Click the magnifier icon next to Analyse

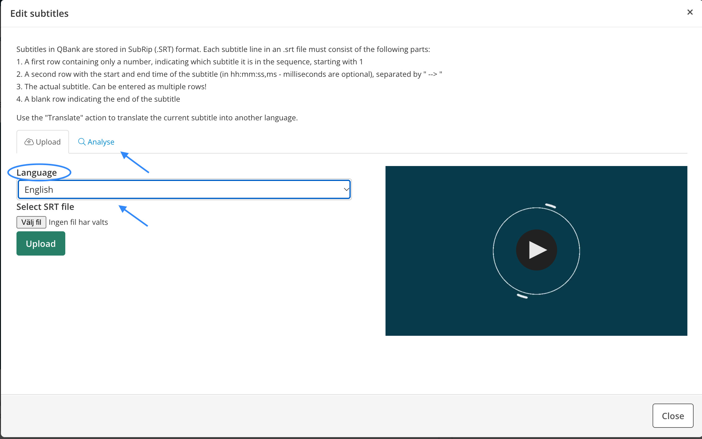(82, 142)
